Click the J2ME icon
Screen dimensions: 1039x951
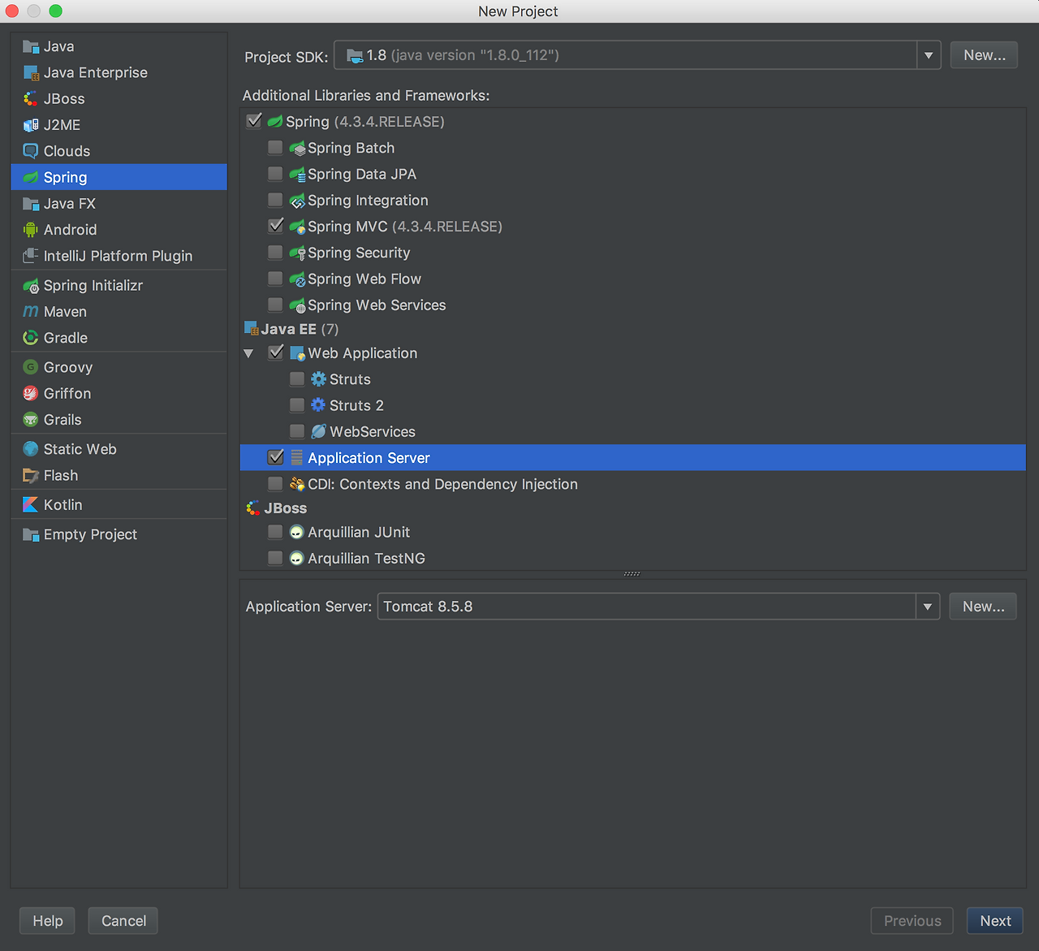[31, 125]
